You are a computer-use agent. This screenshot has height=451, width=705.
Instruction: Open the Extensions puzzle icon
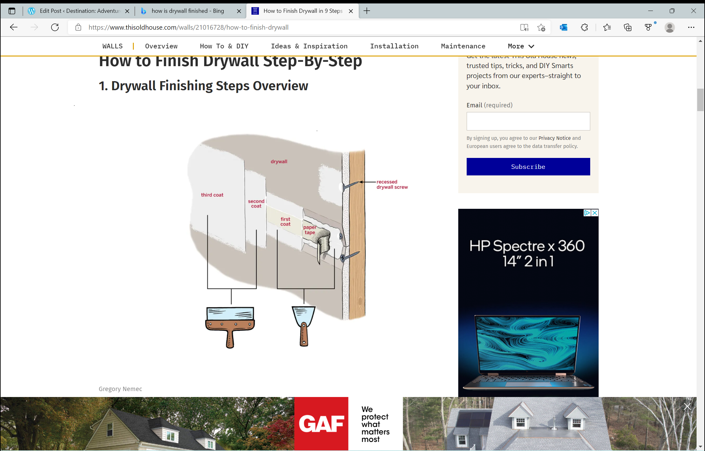pos(584,27)
